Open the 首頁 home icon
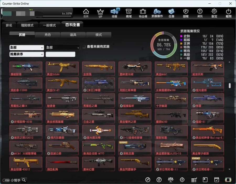This screenshot has height=184, width=236. tap(86, 13)
